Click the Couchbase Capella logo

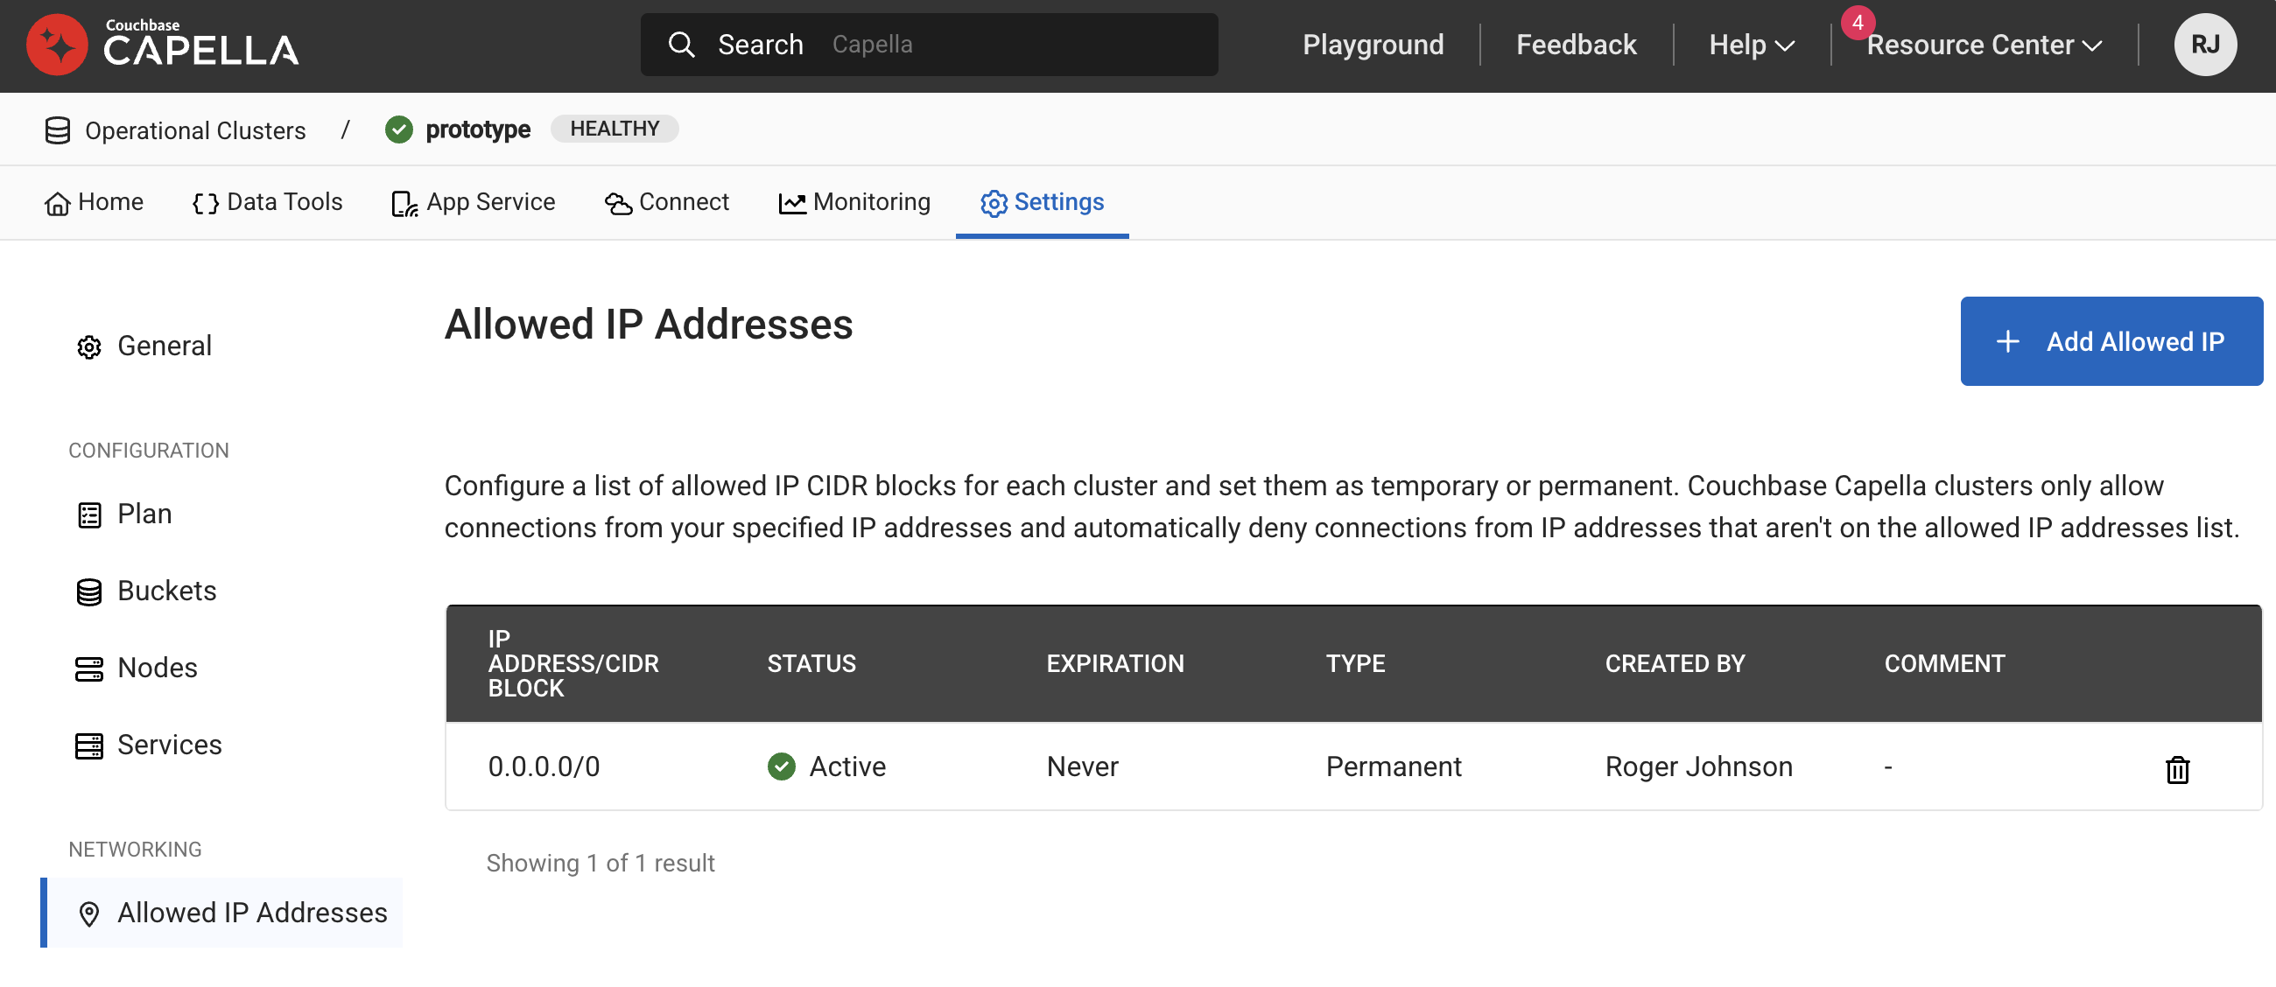162,44
